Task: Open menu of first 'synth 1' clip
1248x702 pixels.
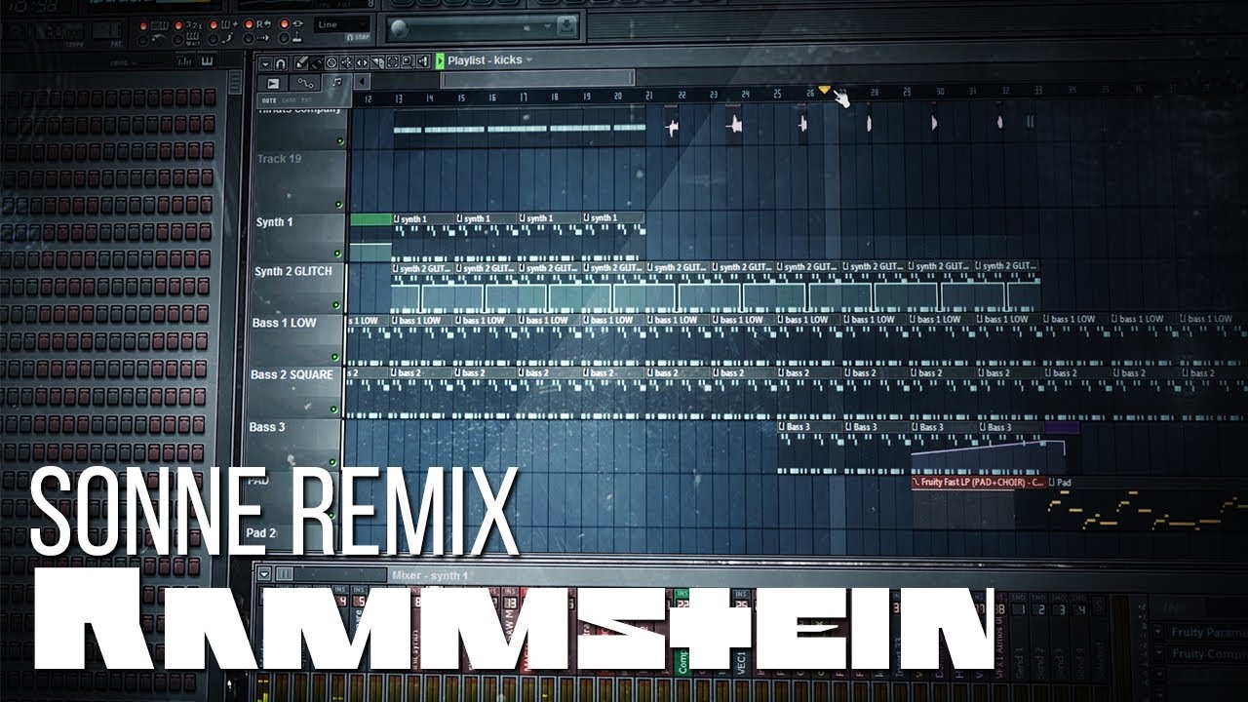Action: [397, 218]
